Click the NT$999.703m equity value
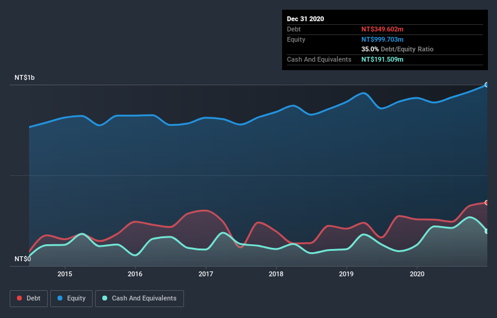 tap(382, 39)
